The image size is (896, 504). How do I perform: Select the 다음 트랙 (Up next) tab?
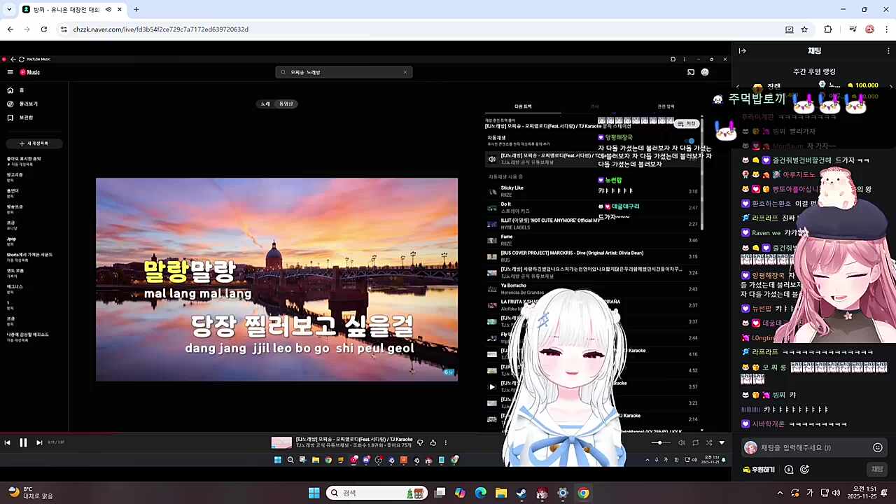point(523,106)
